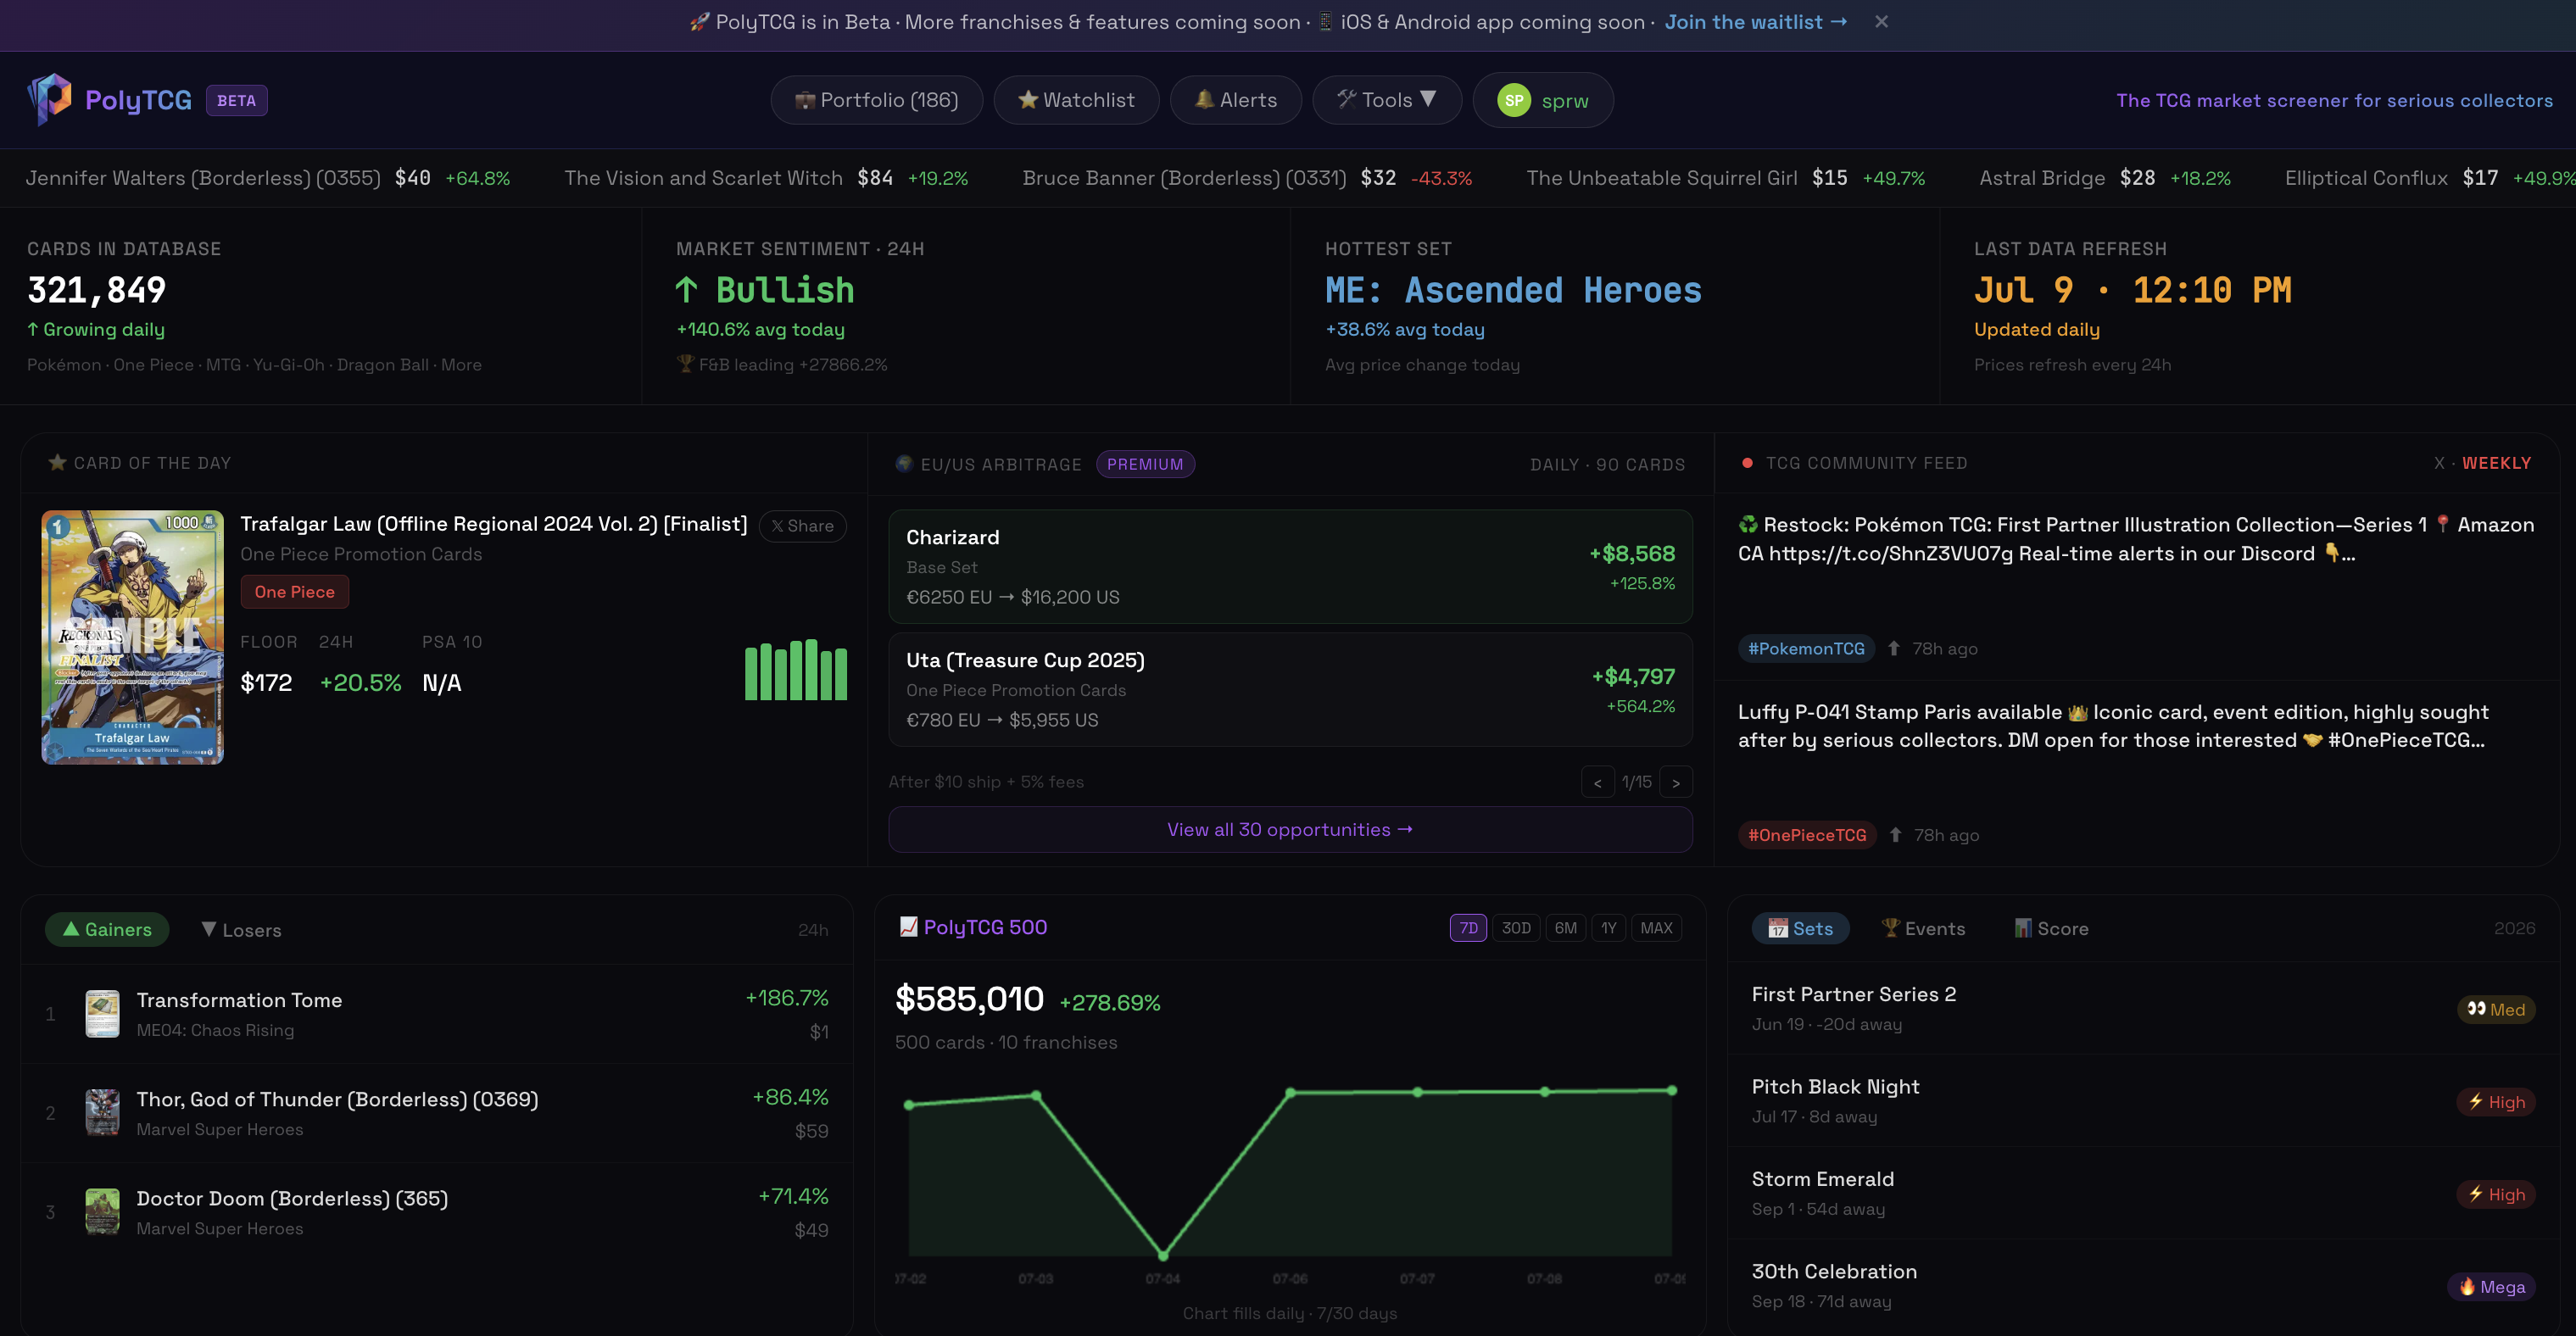Viewport: 2576px width, 1336px height.
Task: Click View all 30 opportunities
Action: pos(1290,829)
